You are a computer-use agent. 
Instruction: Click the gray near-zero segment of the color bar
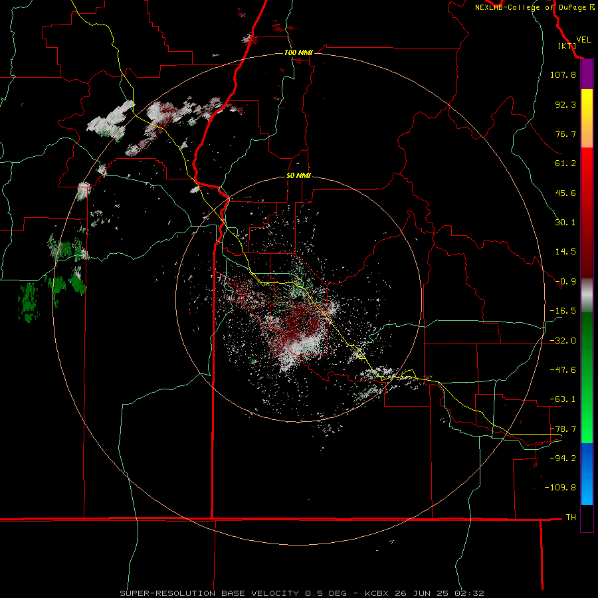587,296
